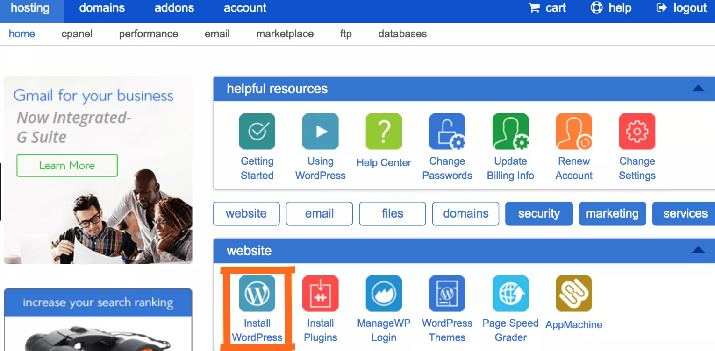Switch to the cpanel tab

[x=77, y=34]
